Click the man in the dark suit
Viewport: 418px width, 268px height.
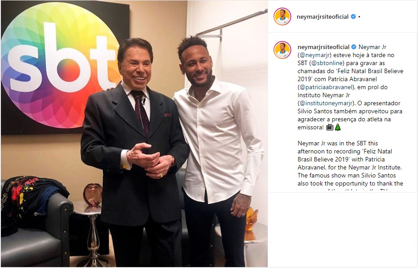pos(135,152)
